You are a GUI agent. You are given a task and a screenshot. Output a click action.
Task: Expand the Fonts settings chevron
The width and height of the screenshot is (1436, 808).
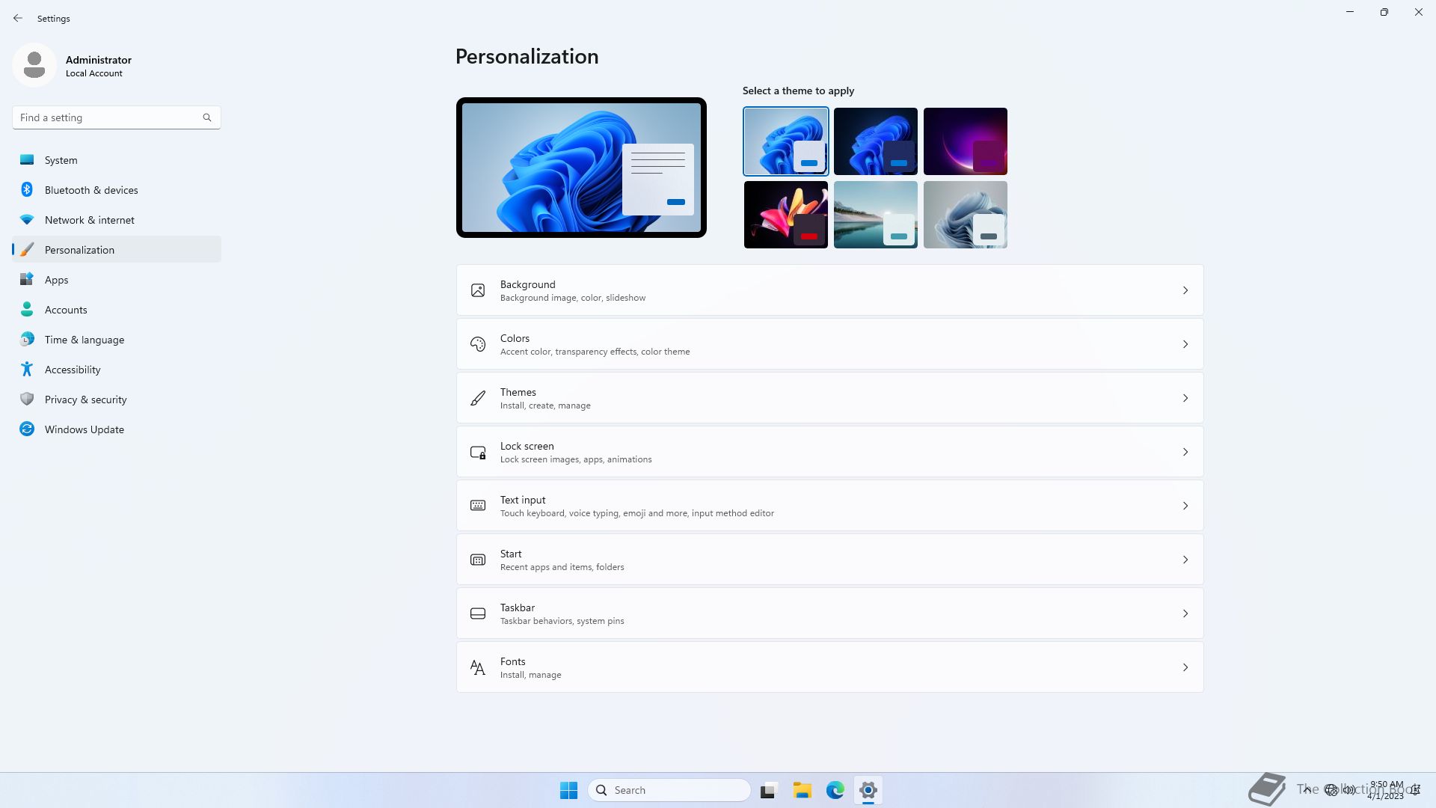click(x=1185, y=667)
